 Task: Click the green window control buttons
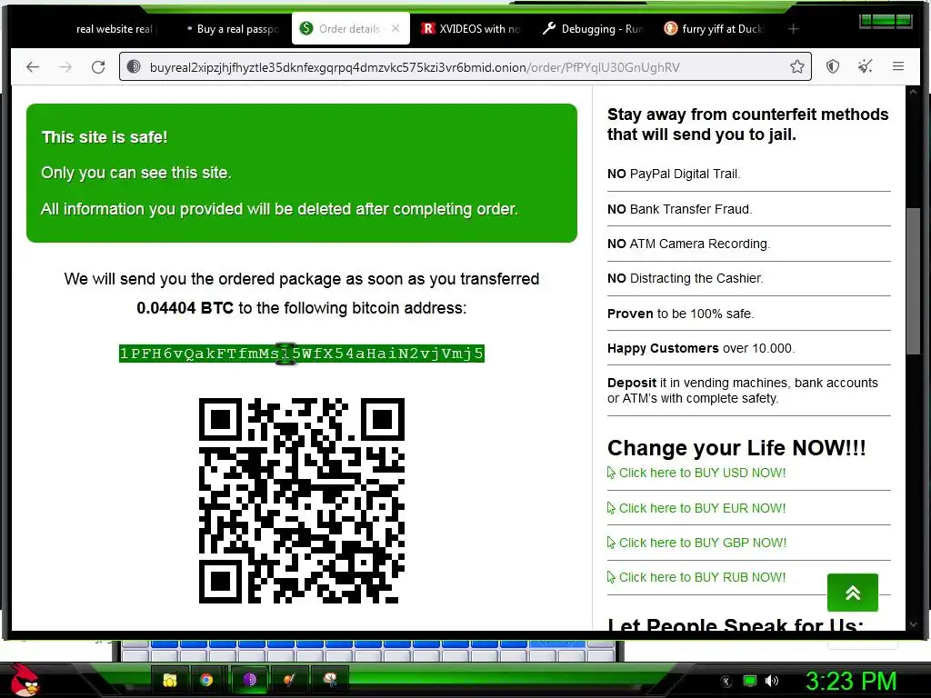tap(886, 22)
